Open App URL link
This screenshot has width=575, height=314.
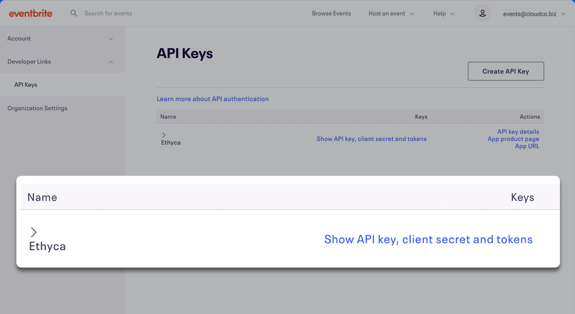point(527,146)
